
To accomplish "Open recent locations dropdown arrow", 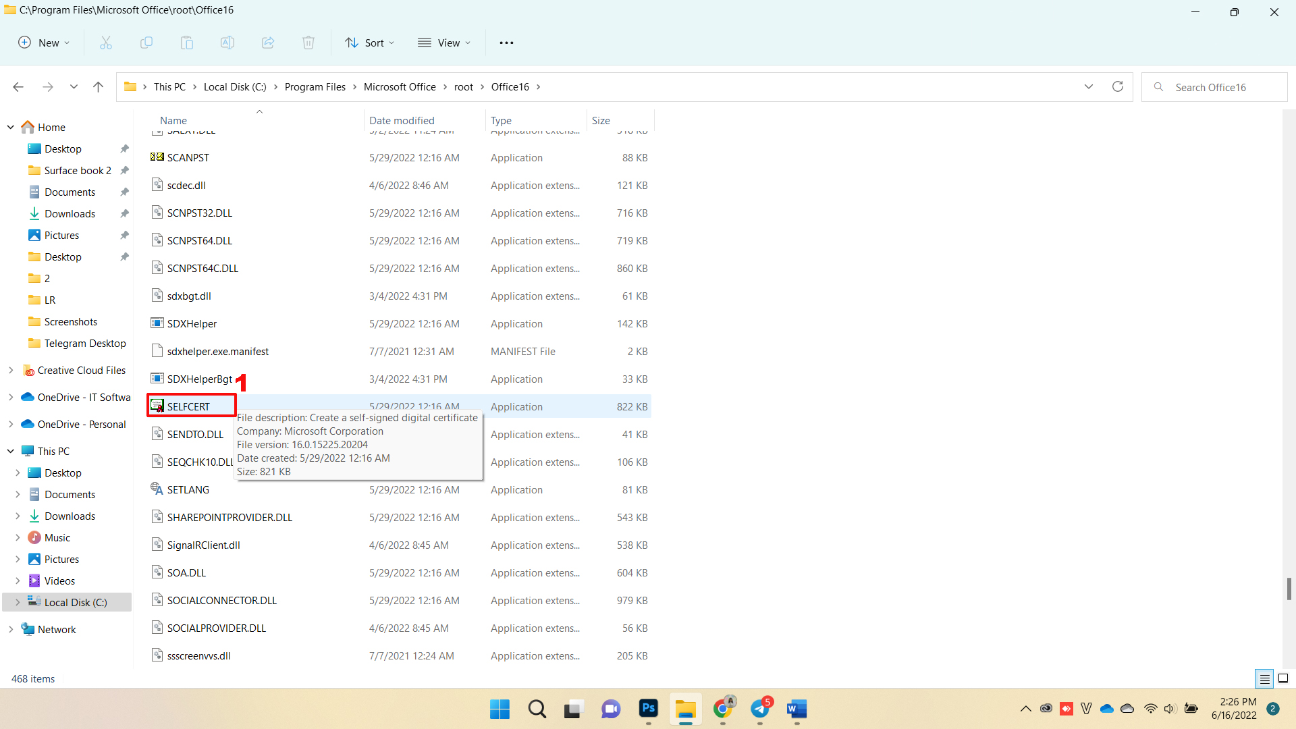I will coord(74,87).
